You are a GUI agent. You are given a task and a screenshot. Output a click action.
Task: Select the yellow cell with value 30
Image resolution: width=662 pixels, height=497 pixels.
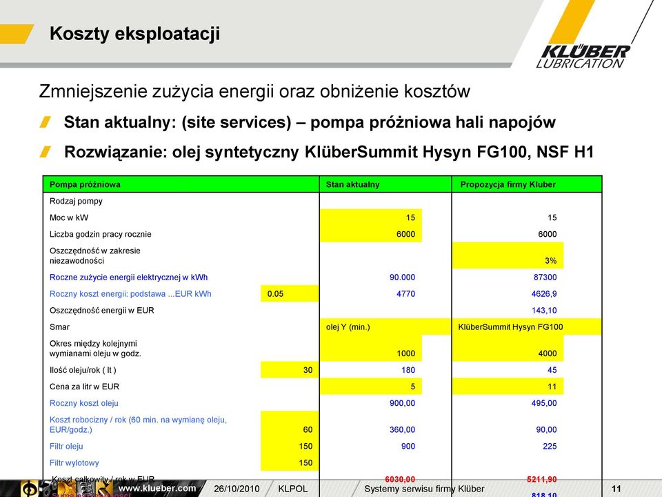point(290,370)
